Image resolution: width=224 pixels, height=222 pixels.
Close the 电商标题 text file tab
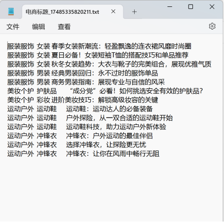point(113,11)
